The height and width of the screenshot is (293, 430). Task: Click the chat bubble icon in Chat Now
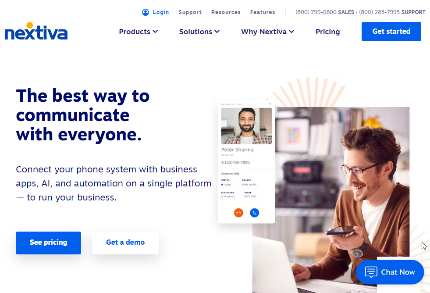coord(371,272)
